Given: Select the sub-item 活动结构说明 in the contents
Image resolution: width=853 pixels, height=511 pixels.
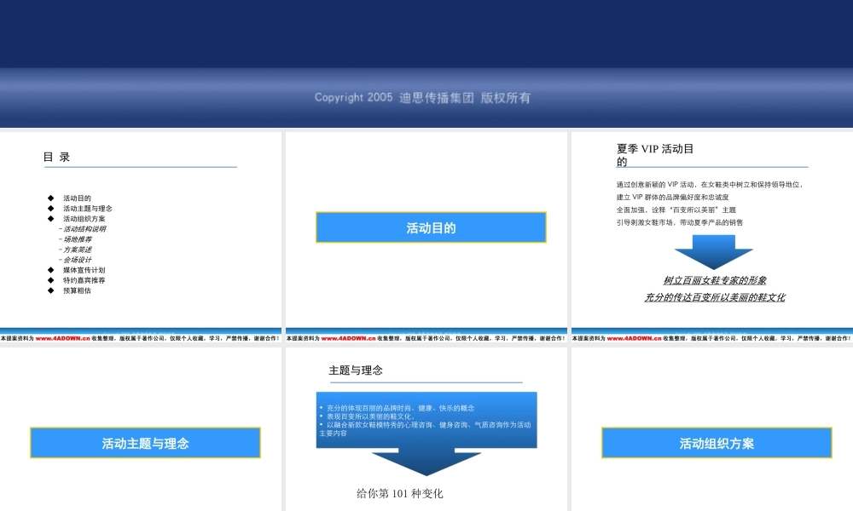Looking at the screenshot, I should [79, 228].
